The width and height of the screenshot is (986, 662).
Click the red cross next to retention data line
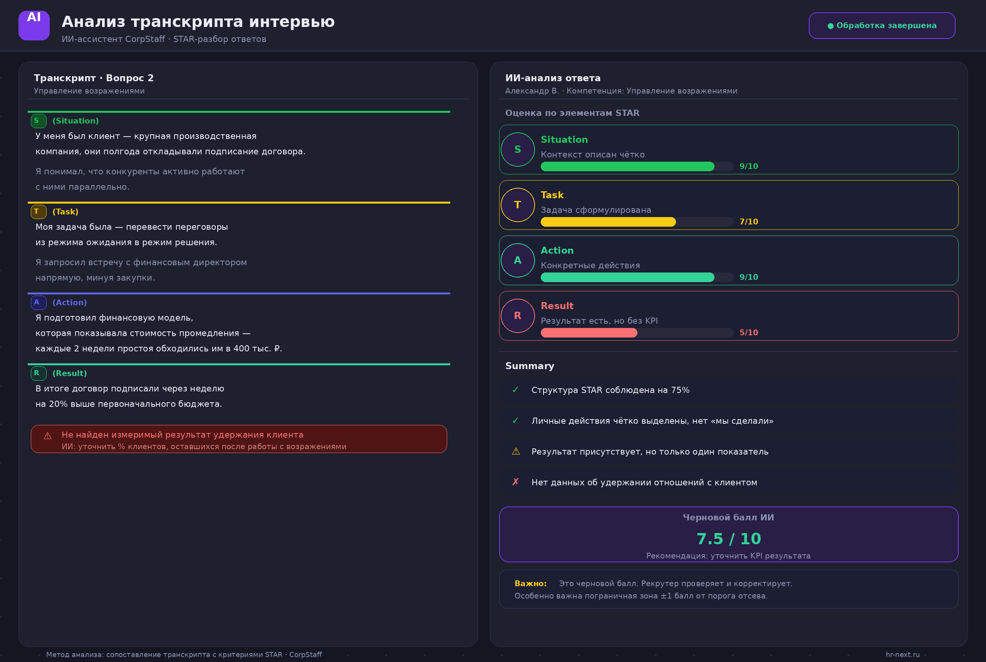pyautogui.click(x=515, y=482)
